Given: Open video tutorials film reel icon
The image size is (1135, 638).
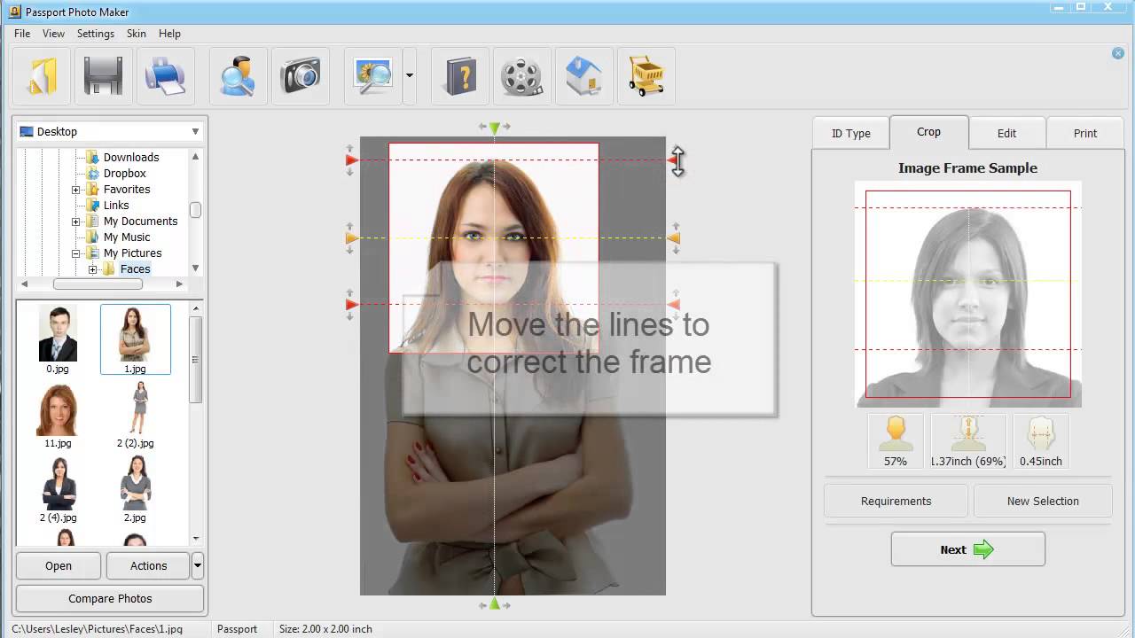Looking at the screenshot, I should [521, 76].
